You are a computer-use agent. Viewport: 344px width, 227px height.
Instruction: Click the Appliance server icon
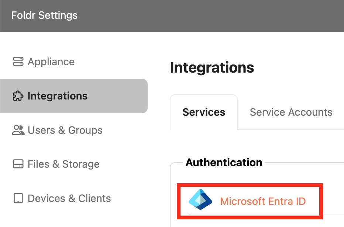18,62
